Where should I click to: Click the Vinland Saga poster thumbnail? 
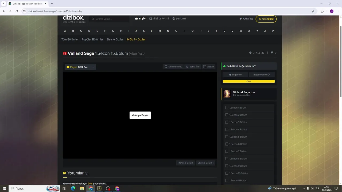[227, 94]
